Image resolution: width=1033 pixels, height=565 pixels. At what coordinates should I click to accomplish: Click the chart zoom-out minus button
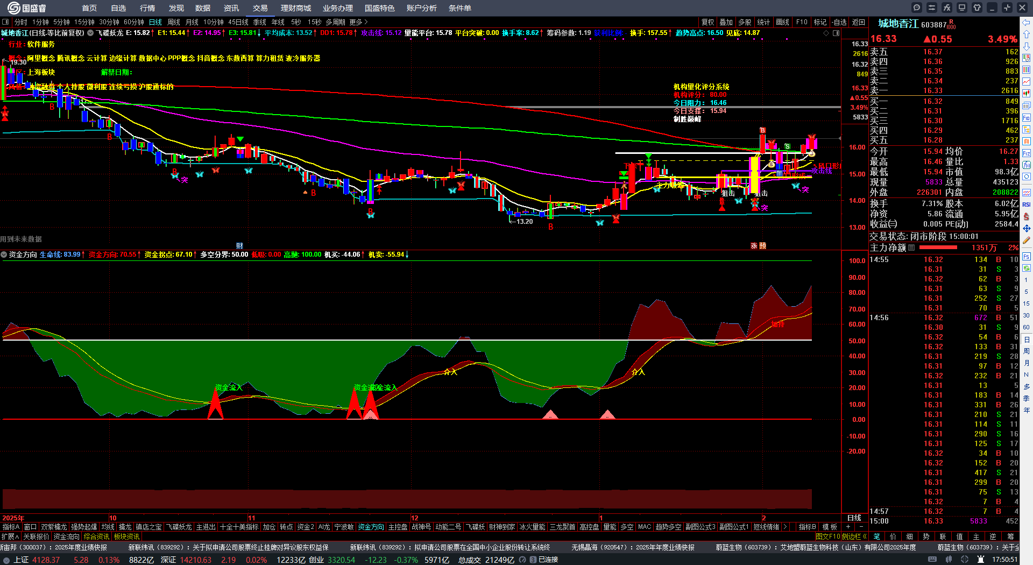861,527
